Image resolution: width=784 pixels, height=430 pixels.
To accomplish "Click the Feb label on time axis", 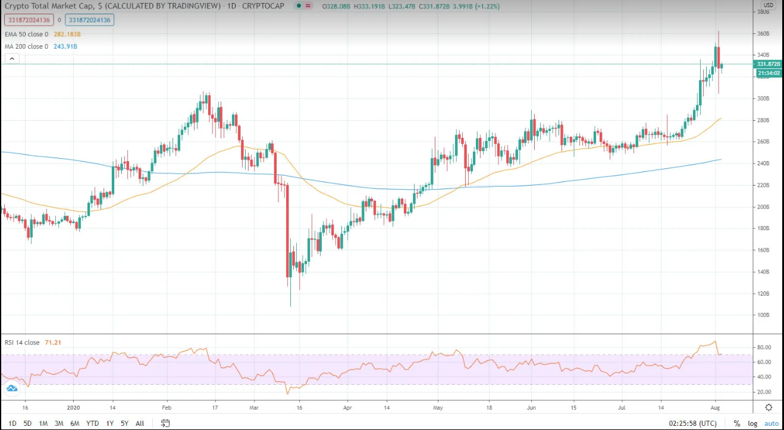I will (x=166, y=408).
